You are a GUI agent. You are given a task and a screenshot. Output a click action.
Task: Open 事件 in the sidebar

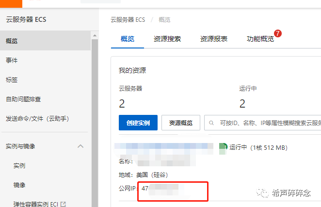click(x=12, y=61)
